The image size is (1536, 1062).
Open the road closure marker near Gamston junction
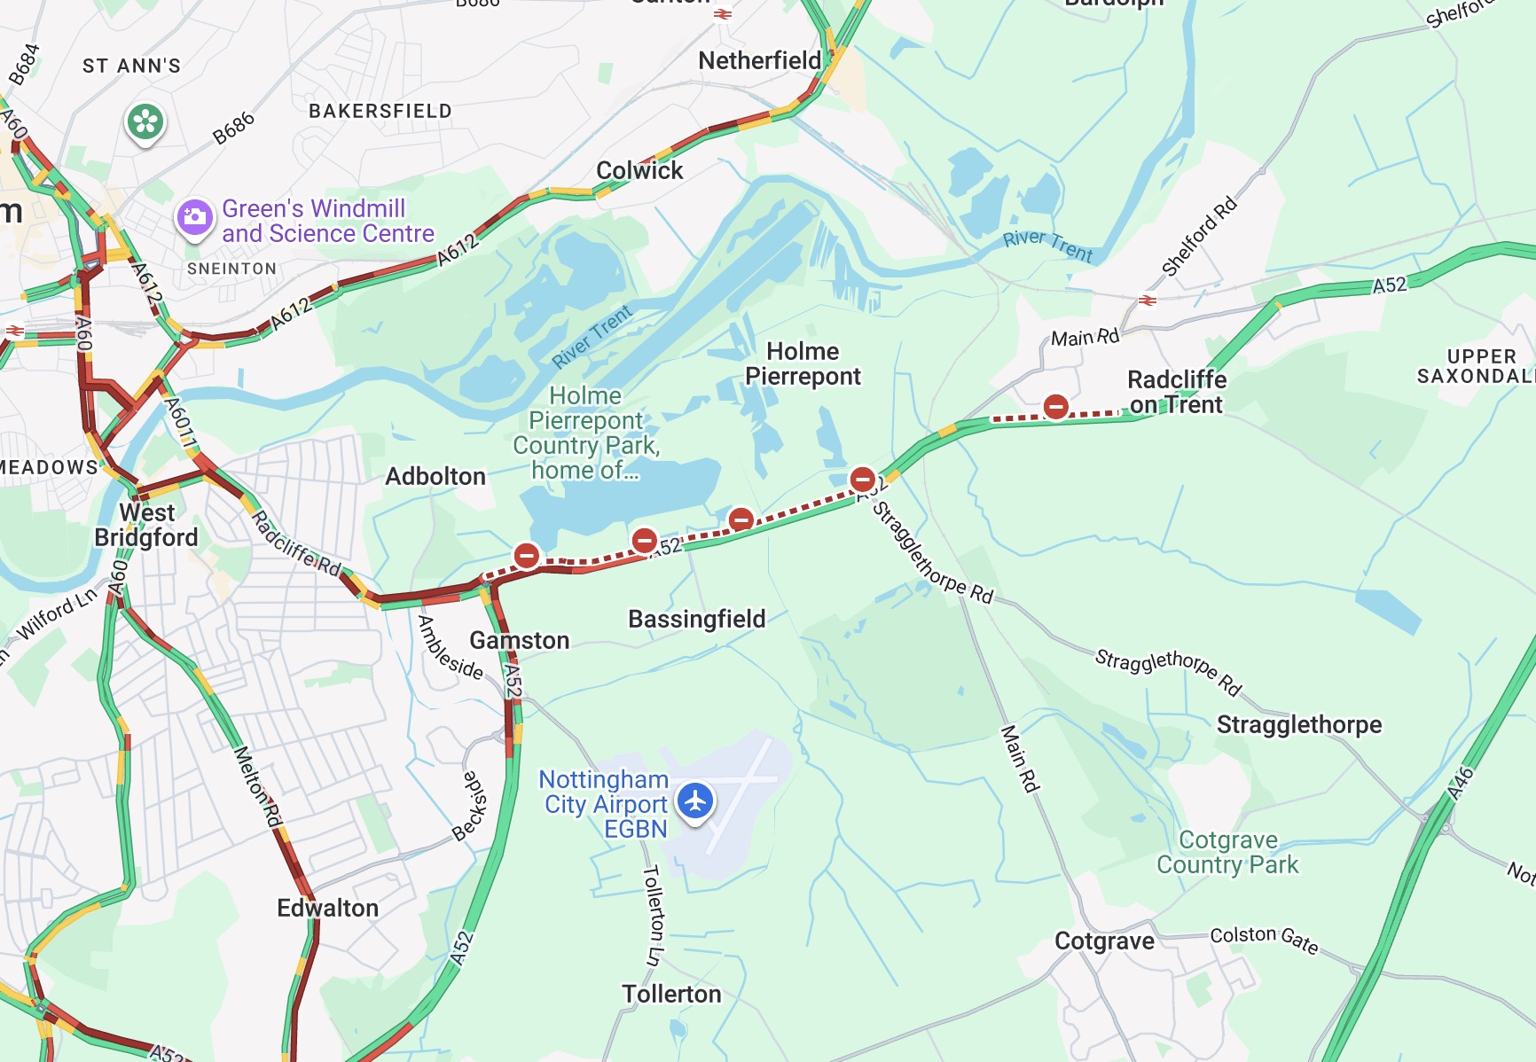coord(527,556)
